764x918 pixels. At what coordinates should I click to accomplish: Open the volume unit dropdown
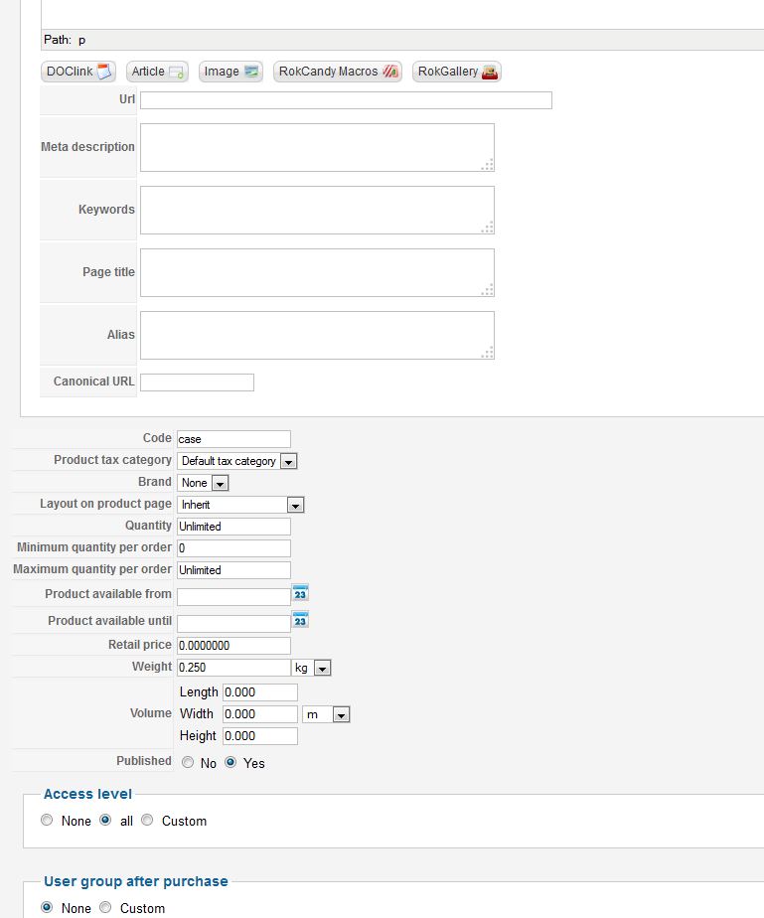point(327,714)
